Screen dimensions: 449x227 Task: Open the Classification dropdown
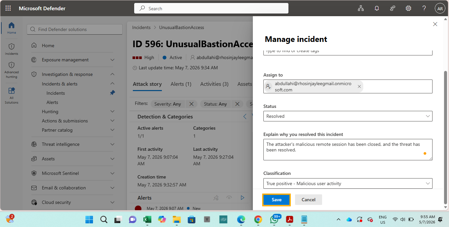348,183
